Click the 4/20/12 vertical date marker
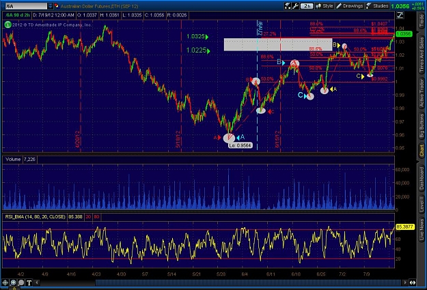 pos(78,139)
